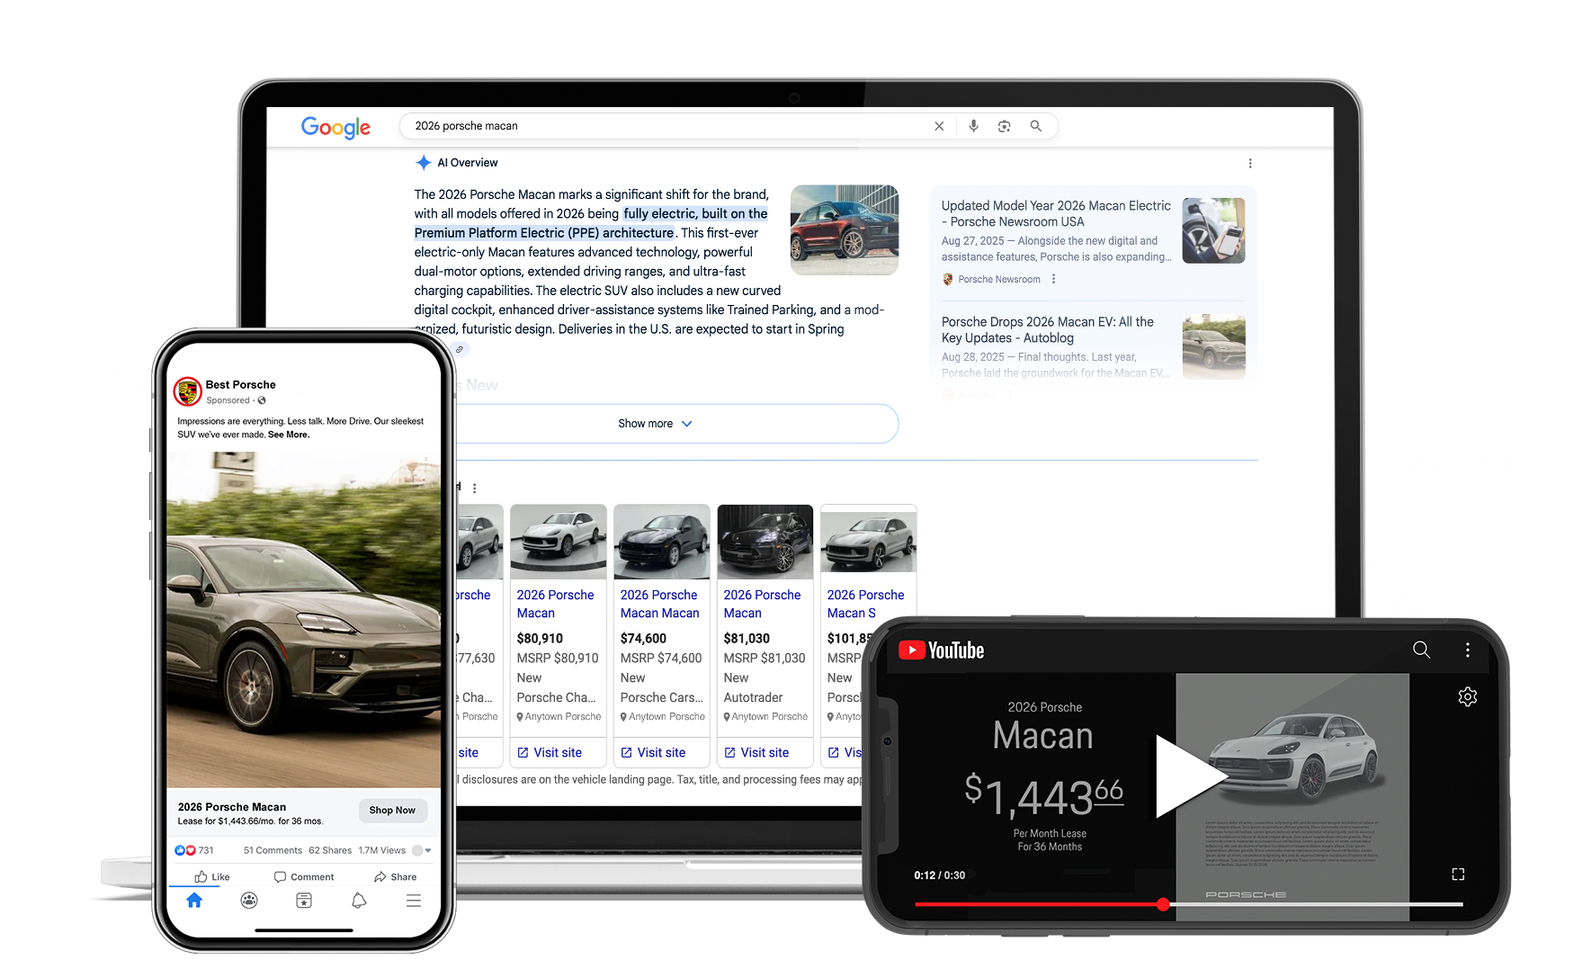Tap the YouTube search icon
Image resolution: width=1574 pixels, height=978 pixels.
1421,650
